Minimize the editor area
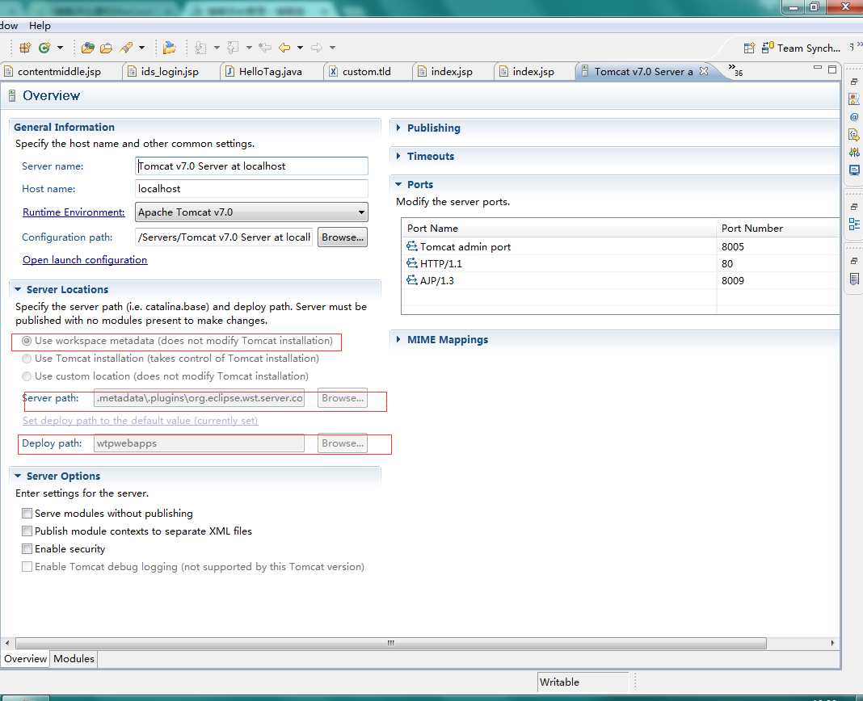The image size is (863, 701). pos(817,68)
